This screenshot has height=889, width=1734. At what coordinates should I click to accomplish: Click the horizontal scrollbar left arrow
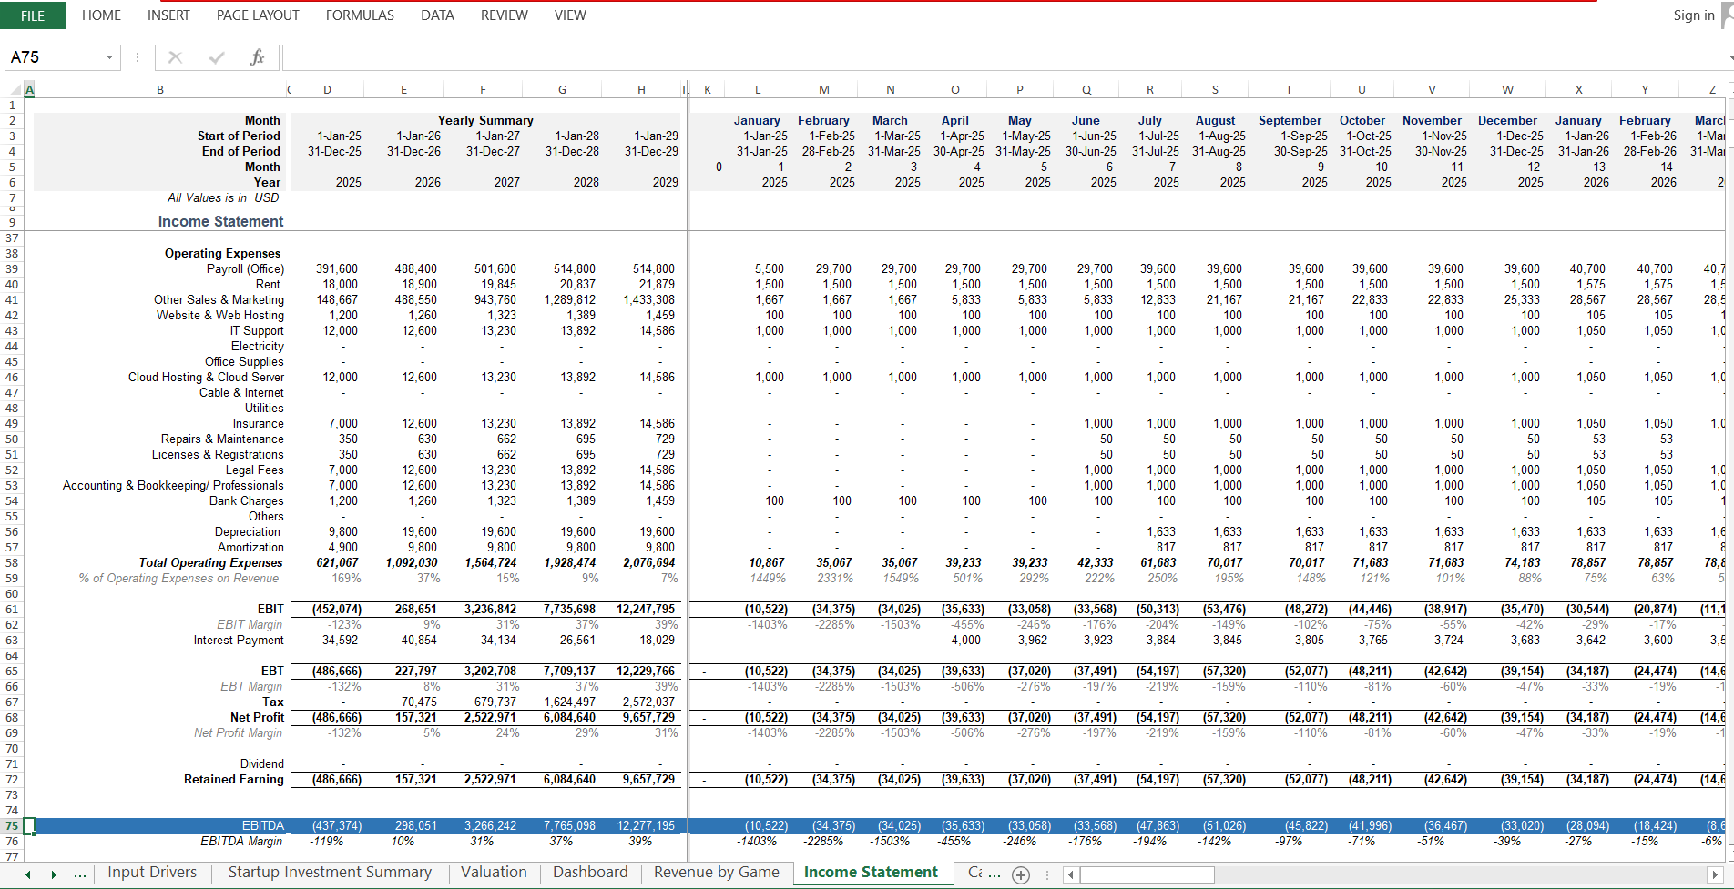pos(1071,874)
